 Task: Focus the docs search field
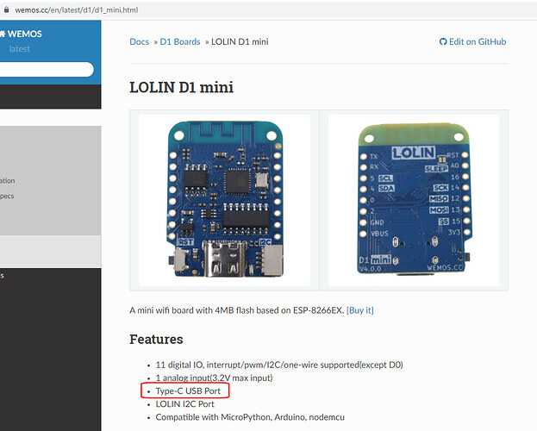[x=47, y=70]
